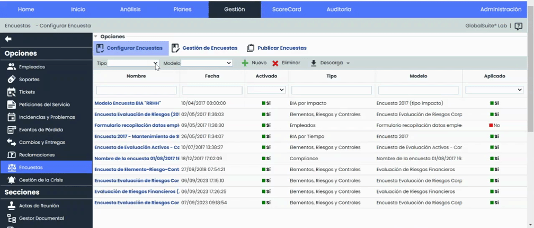This screenshot has height=228, width=534.
Task: Open the Activado column filter dropdown
Action: (266, 90)
